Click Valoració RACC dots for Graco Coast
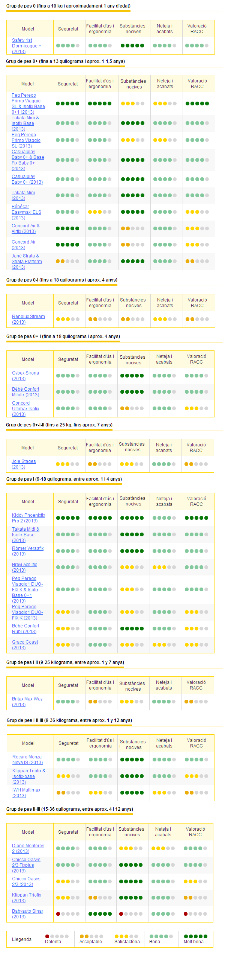Image resolution: width=225 pixels, height=956 pixels. pos(196,645)
